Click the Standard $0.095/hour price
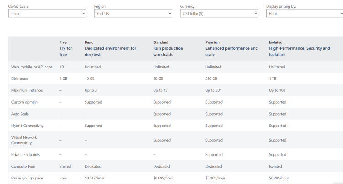 [163, 178]
